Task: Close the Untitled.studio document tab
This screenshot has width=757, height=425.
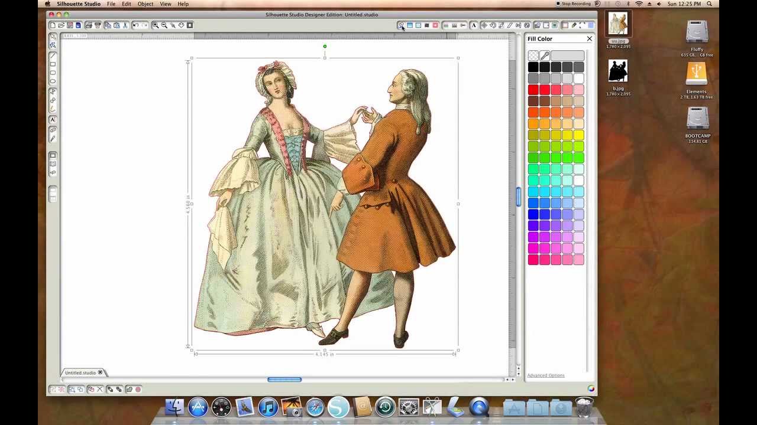Action: click(100, 372)
